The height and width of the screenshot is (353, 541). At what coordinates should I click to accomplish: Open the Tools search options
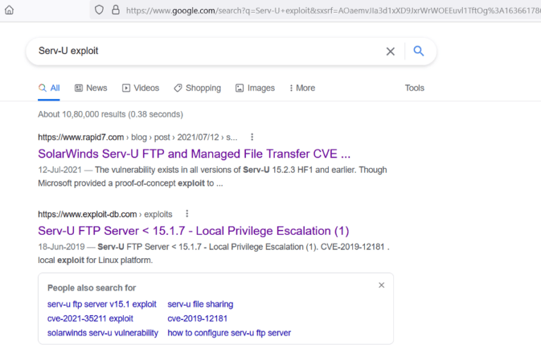click(x=414, y=88)
